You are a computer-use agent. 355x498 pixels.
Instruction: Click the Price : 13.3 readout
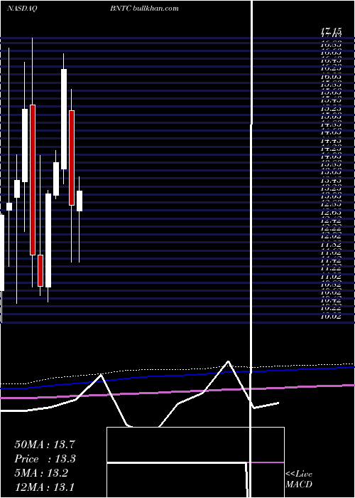click(45, 459)
